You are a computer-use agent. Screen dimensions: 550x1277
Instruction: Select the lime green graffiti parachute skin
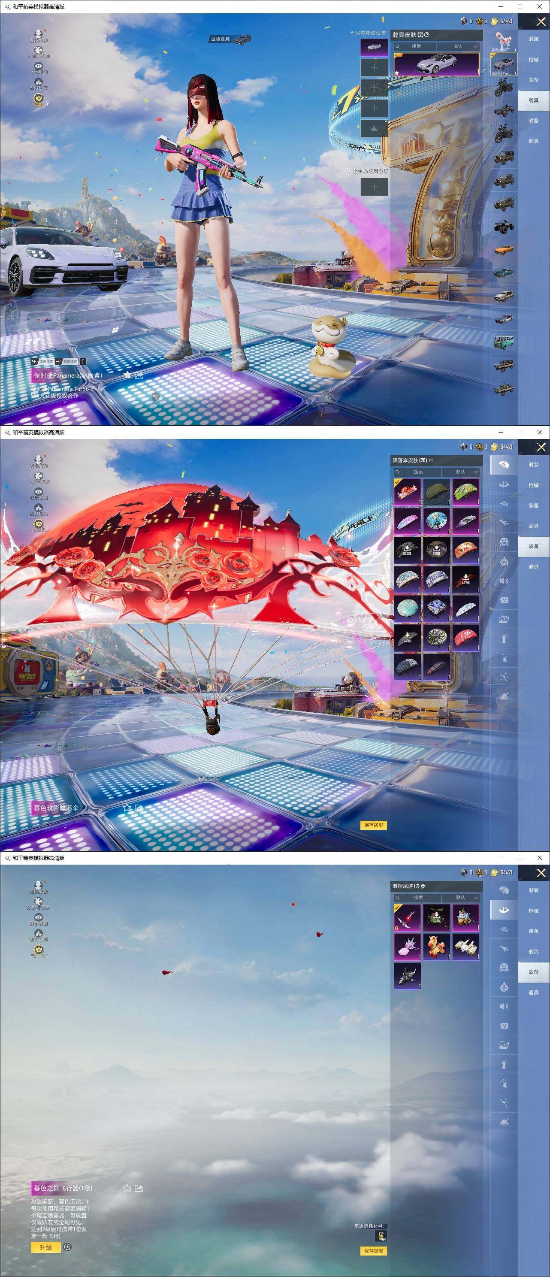pyautogui.click(x=466, y=491)
